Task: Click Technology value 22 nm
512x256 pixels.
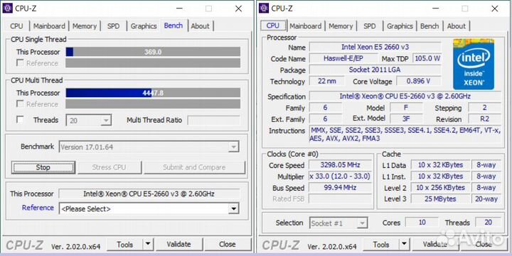Action: [x=327, y=81]
